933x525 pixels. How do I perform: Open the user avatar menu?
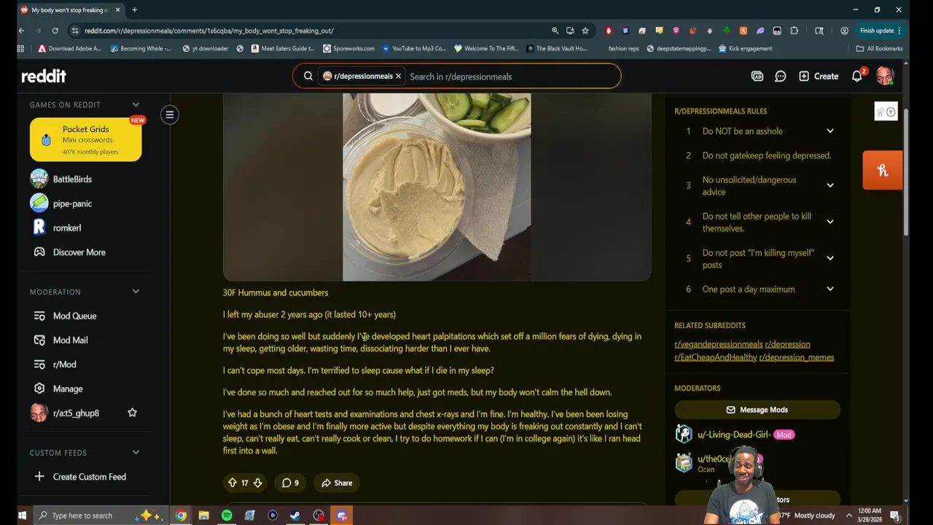(x=885, y=76)
